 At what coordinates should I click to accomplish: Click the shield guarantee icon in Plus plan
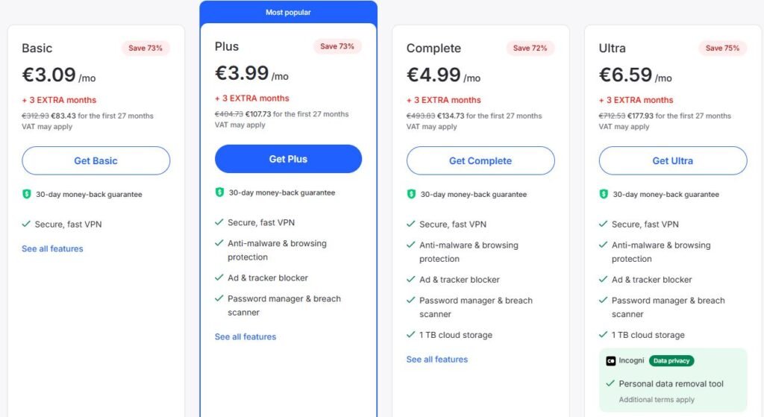[220, 192]
